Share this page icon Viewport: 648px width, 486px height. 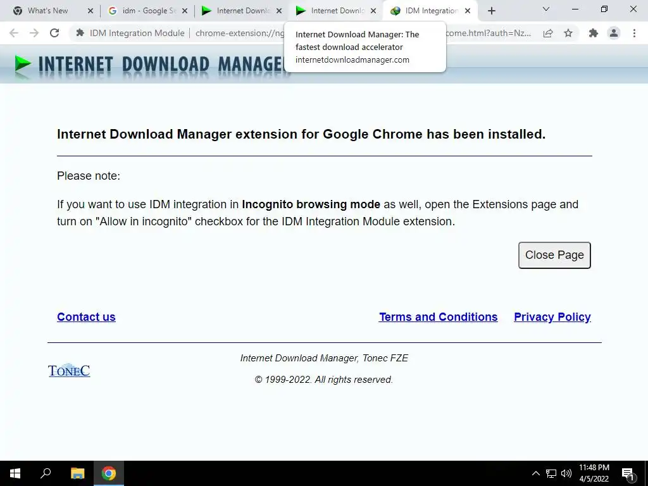548,33
